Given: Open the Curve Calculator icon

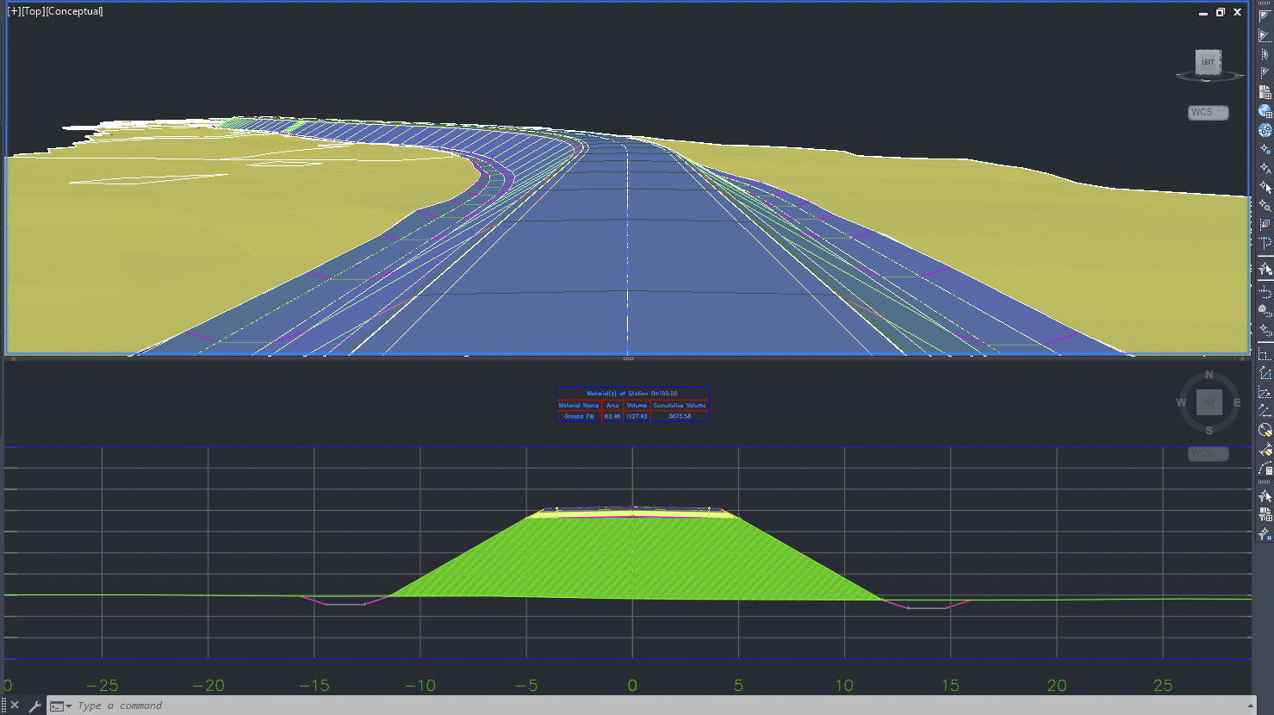Looking at the screenshot, I should pos(1265,469).
